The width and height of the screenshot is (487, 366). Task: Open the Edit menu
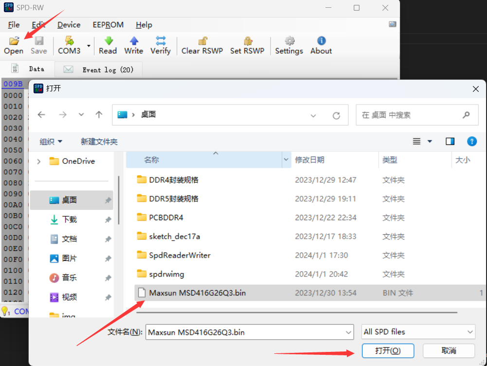click(38, 25)
